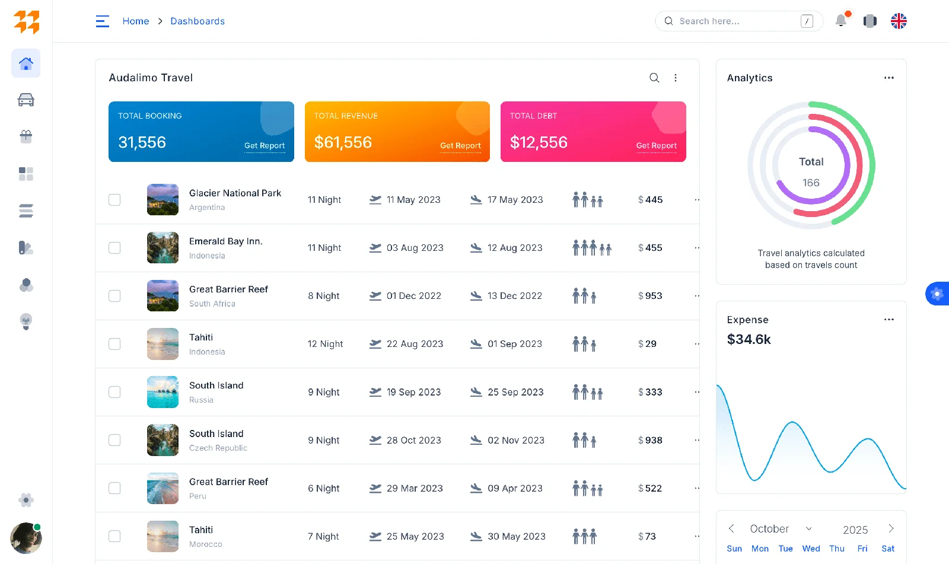Toggle the hamburger menu icon
The height and width of the screenshot is (564, 949).
pos(103,21)
